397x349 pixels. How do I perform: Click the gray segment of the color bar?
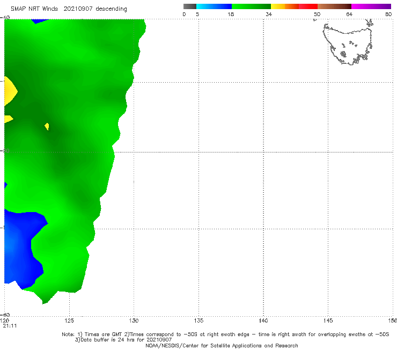[x=189, y=6]
